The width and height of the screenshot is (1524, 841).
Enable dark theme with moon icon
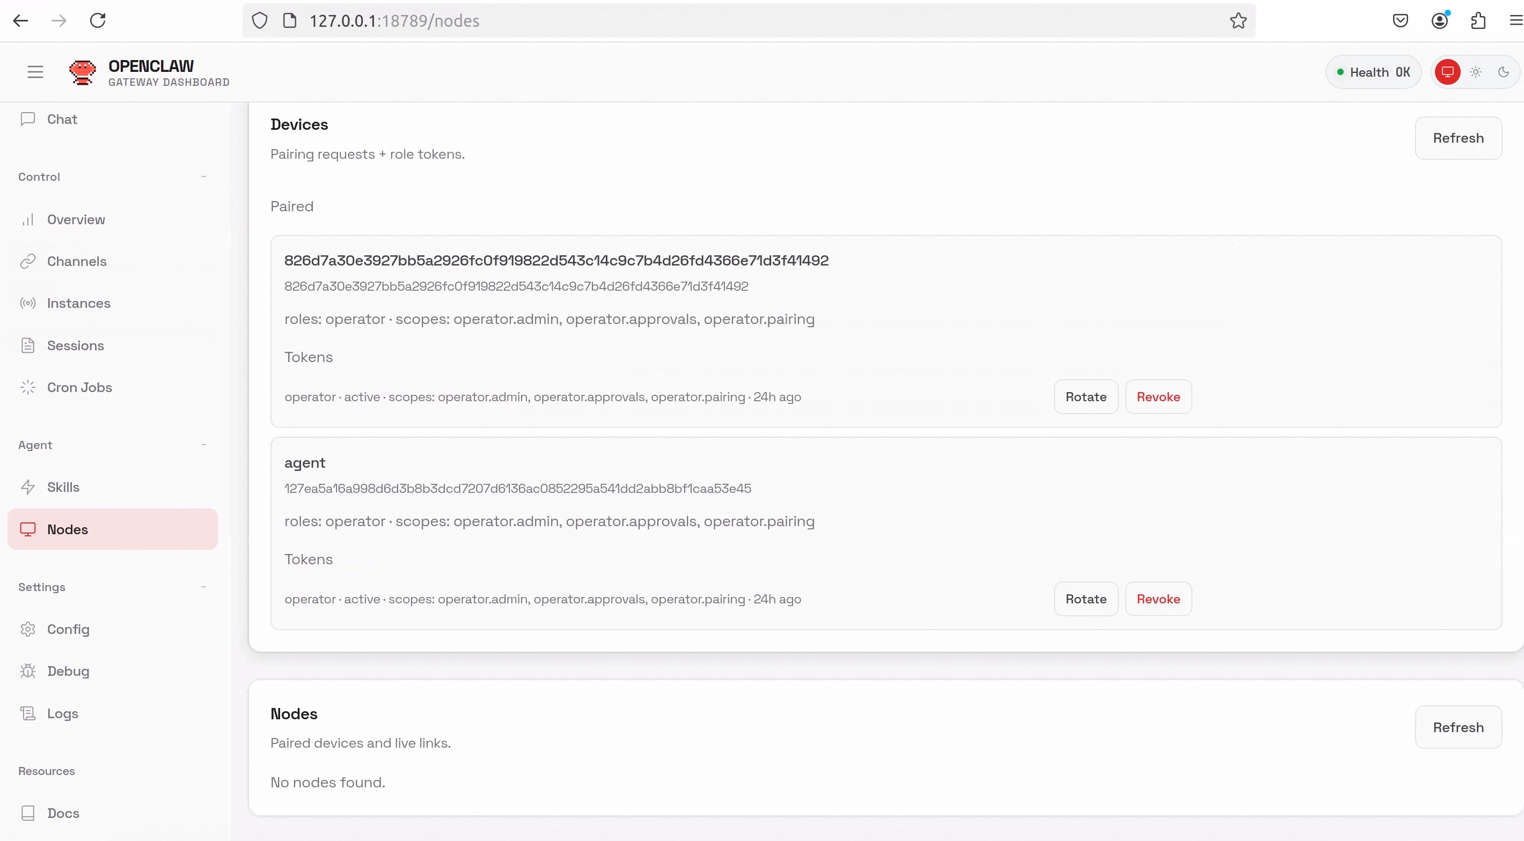(1503, 72)
